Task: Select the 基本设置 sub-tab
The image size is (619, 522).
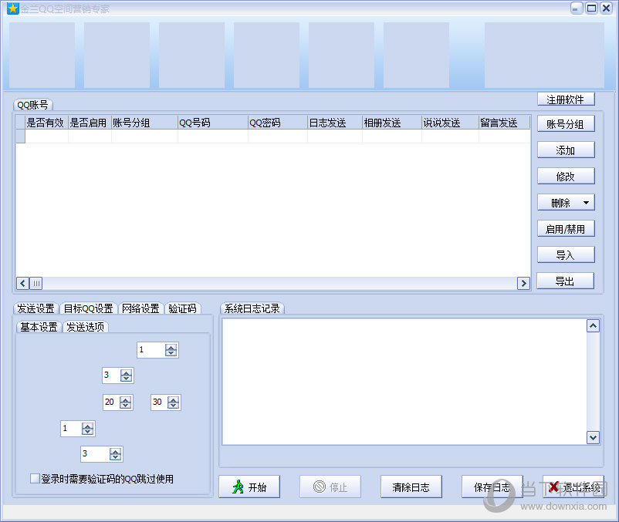Action: pos(39,326)
